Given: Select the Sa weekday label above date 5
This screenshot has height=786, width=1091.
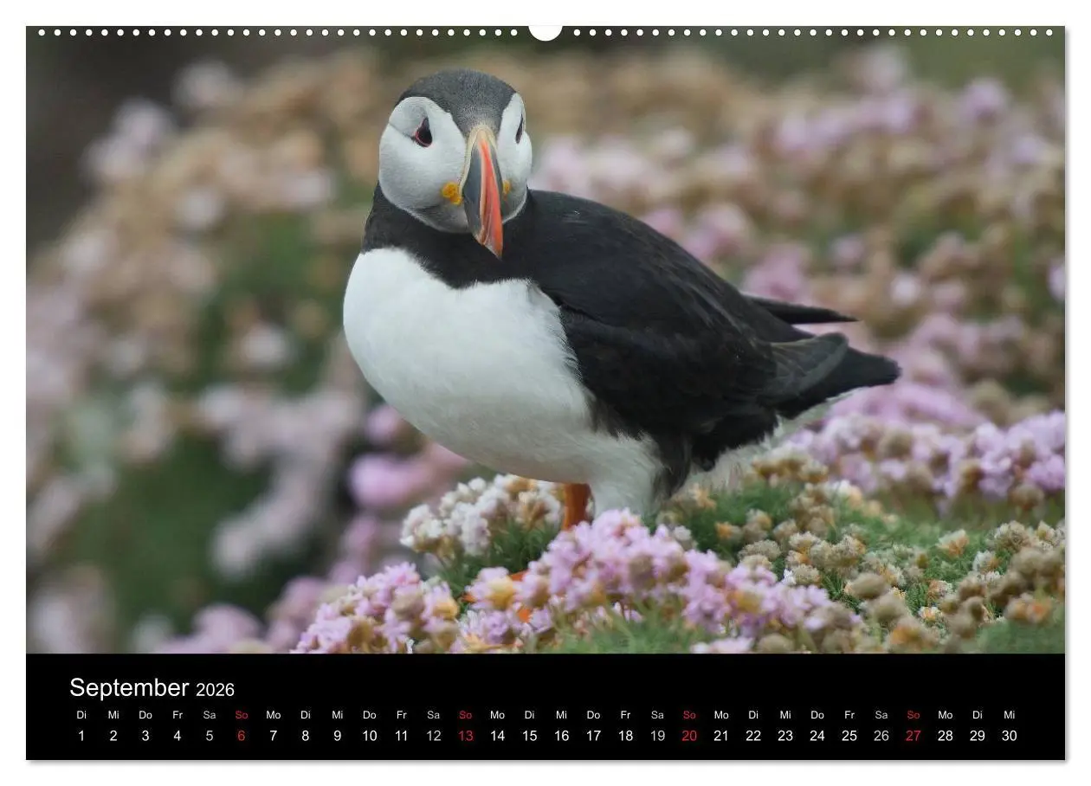Looking at the screenshot, I should tap(210, 715).
